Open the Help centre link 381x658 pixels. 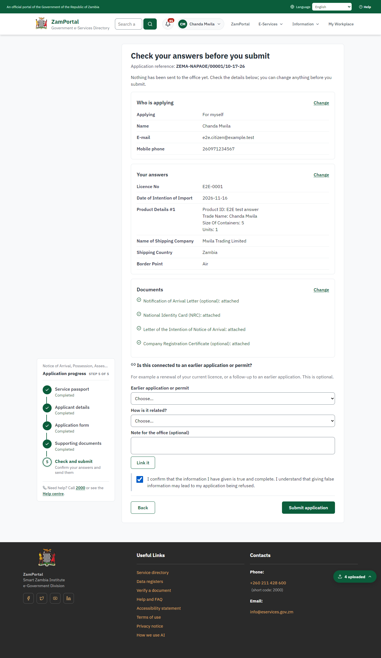coord(53,494)
